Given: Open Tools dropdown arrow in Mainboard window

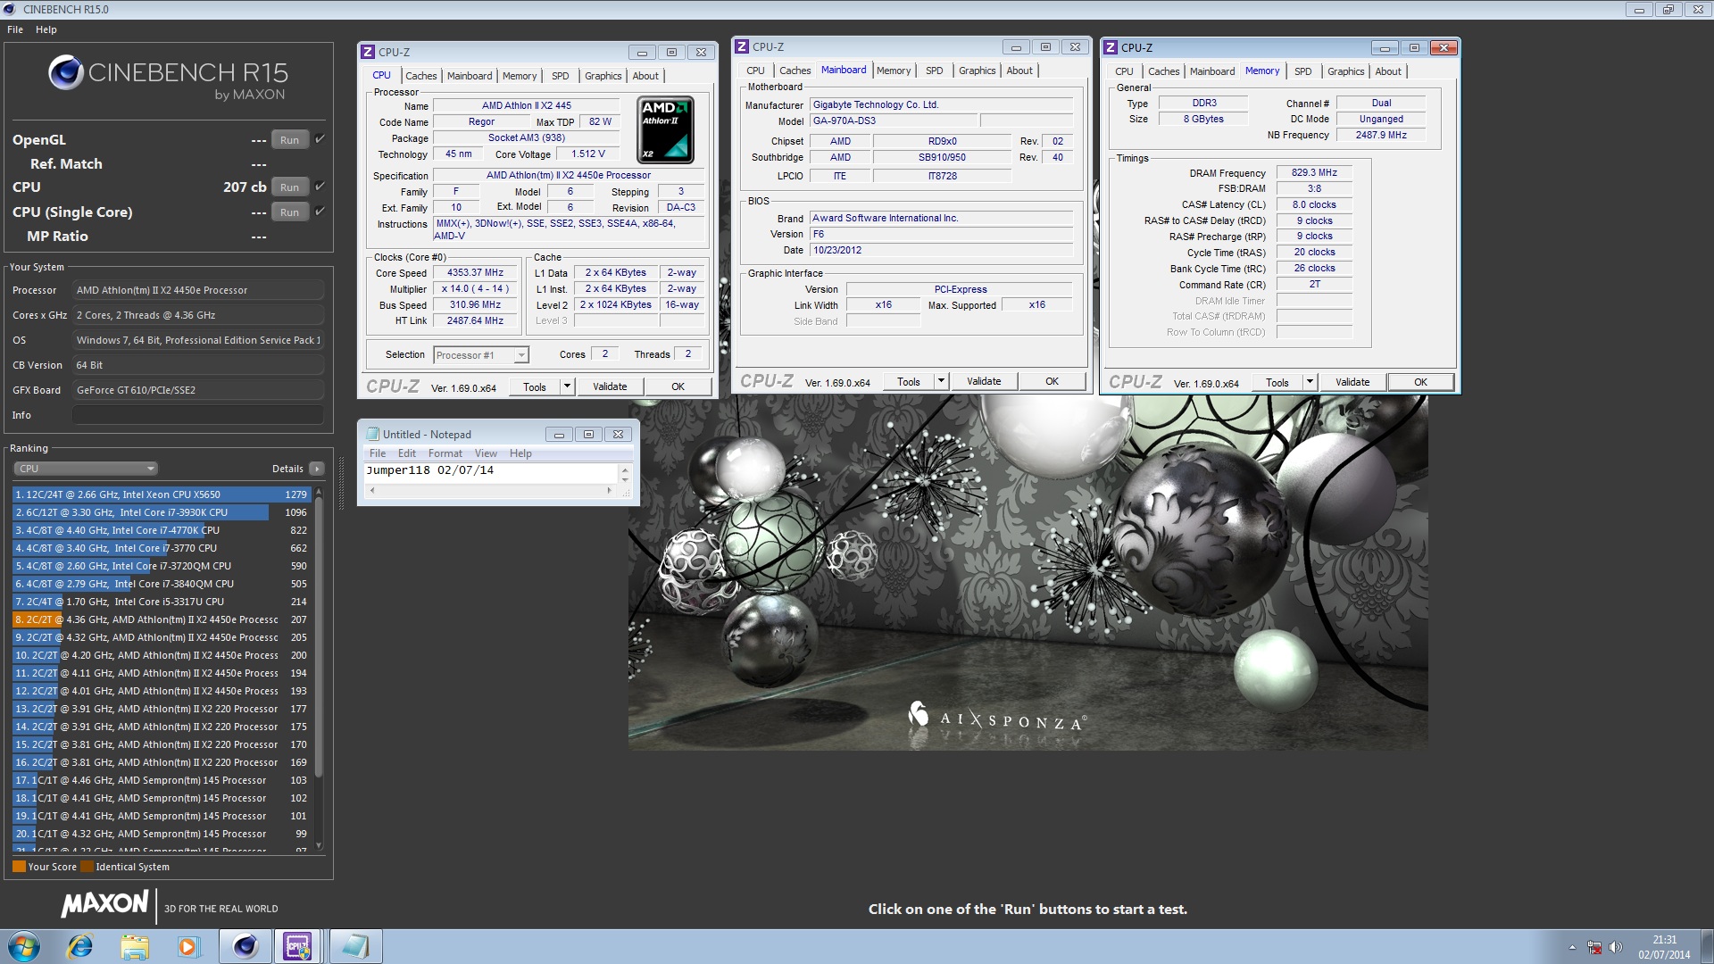Looking at the screenshot, I should (941, 381).
